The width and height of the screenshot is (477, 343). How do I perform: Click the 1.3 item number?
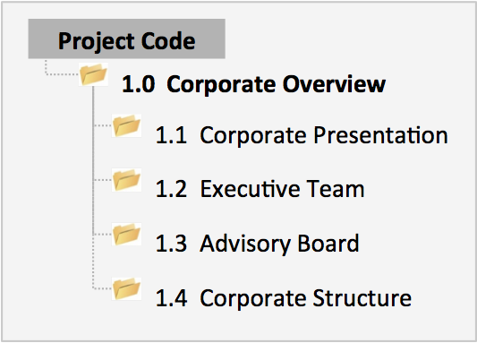[x=171, y=244]
